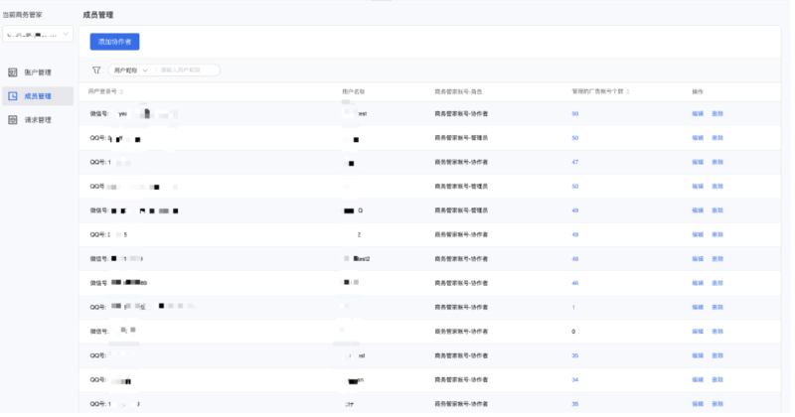This screenshot has width=795, height=417.
Task: Click the 请求管理 sidebar icon
Action: pos(13,120)
